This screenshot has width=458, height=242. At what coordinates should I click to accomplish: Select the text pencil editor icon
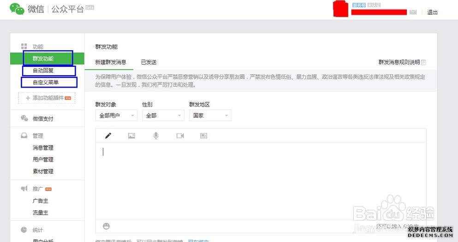[x=108, y=136]
